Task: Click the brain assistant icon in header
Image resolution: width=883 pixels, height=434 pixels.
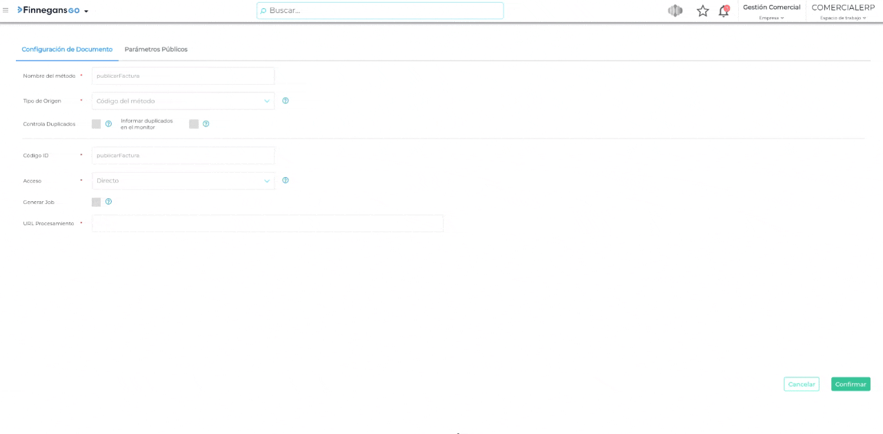Action: 675,11
